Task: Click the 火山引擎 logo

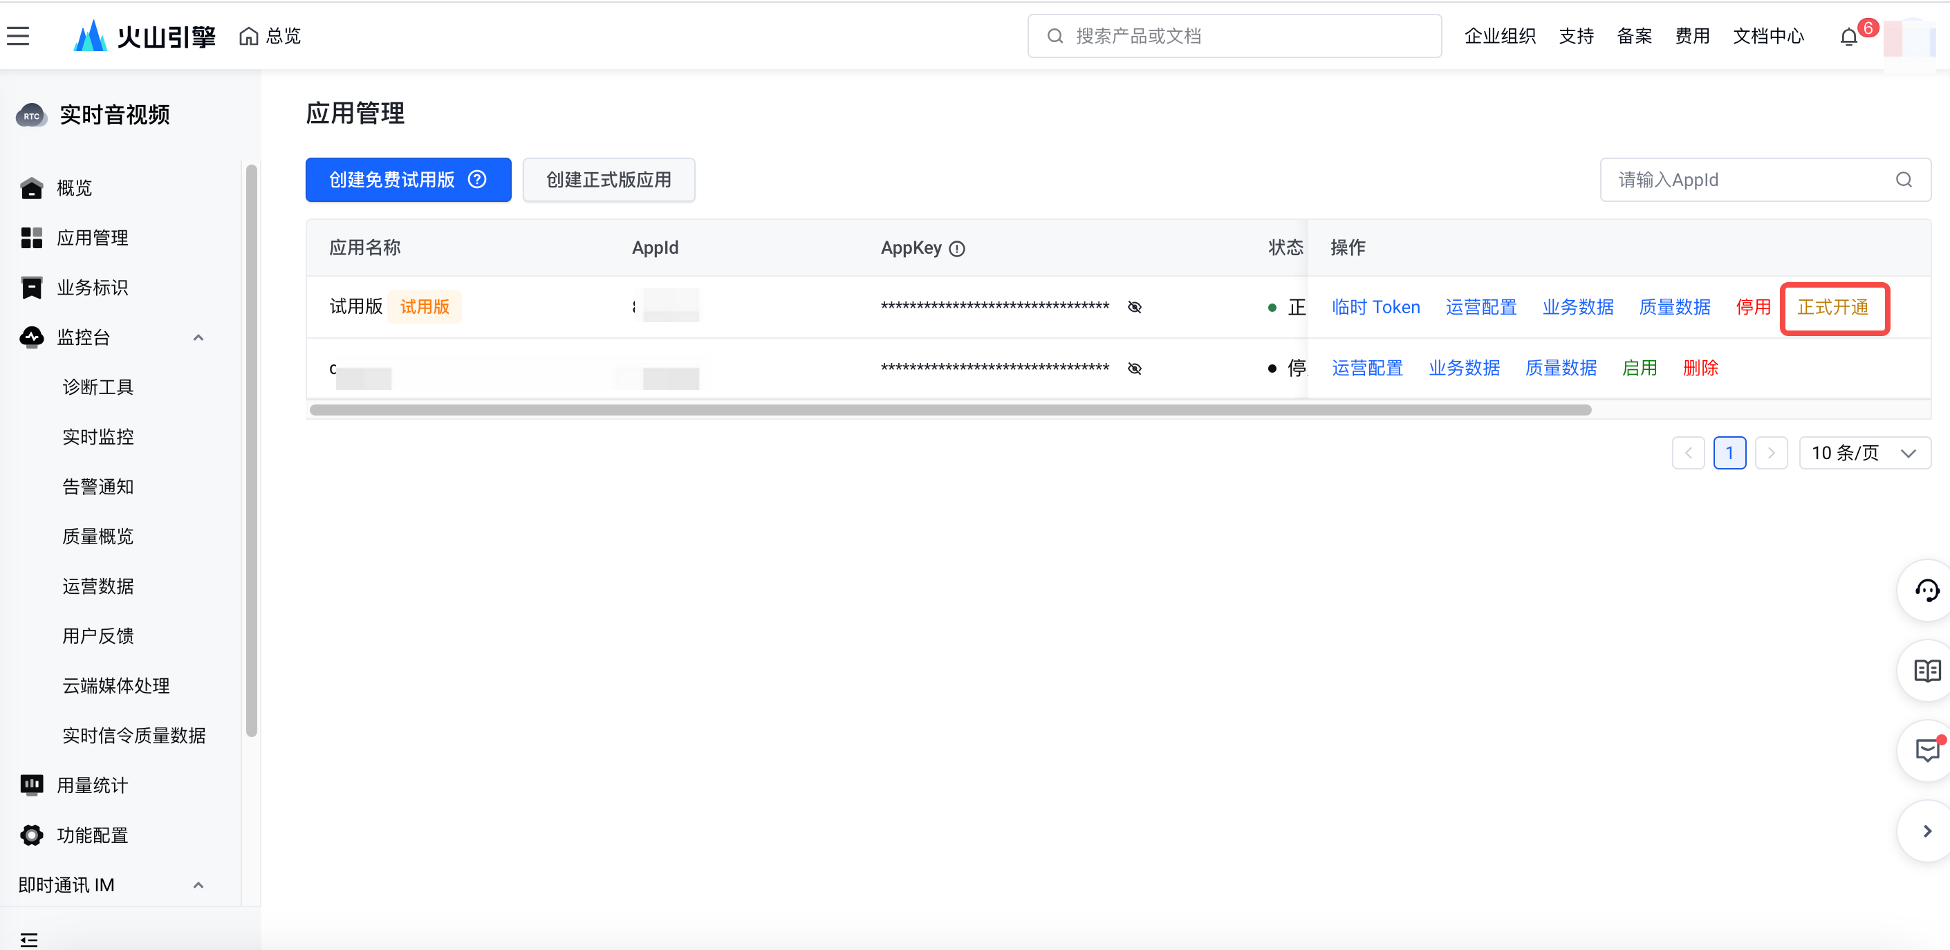Action: click(144, 35)
